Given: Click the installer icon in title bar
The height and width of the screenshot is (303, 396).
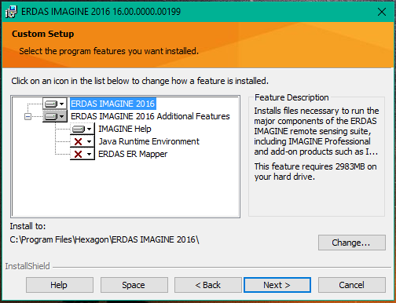Looking at the screenshot, I should tap(11, 12).
